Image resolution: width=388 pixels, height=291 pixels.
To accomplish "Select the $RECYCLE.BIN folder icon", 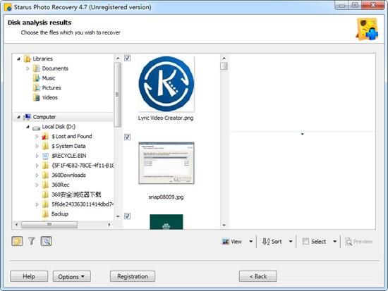I will click(x=46, y=156).
